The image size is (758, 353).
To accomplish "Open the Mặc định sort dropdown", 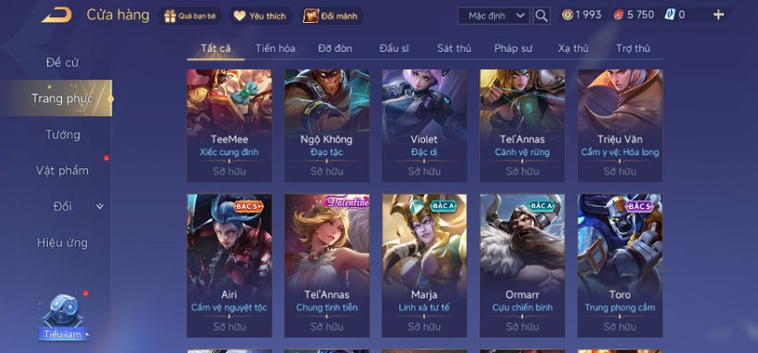I will click(x=494, y=16).
